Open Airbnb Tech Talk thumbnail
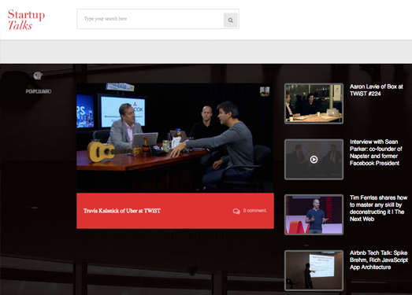 pos(314,270)
